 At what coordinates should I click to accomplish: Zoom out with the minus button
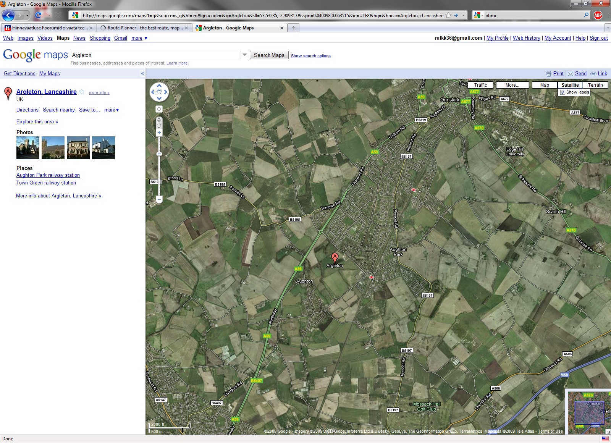click(159, 199)
